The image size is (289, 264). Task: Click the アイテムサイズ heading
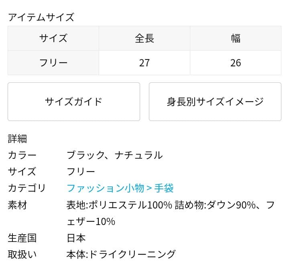[41, 17]
